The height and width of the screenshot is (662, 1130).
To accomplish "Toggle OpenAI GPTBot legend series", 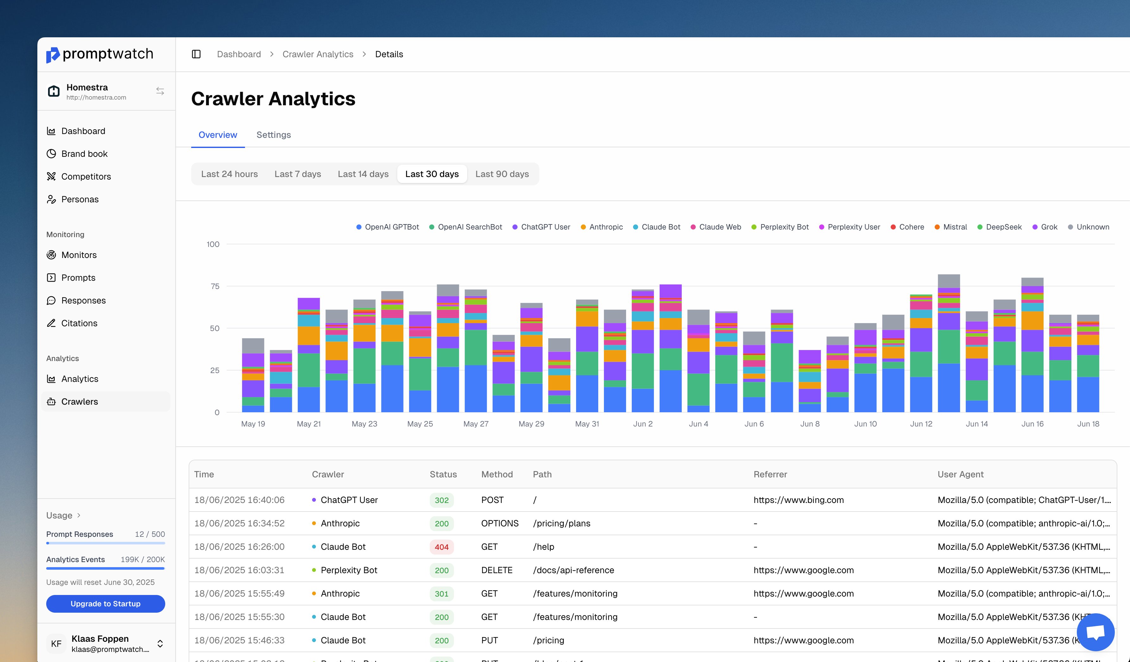I will (x=388, y=227).
